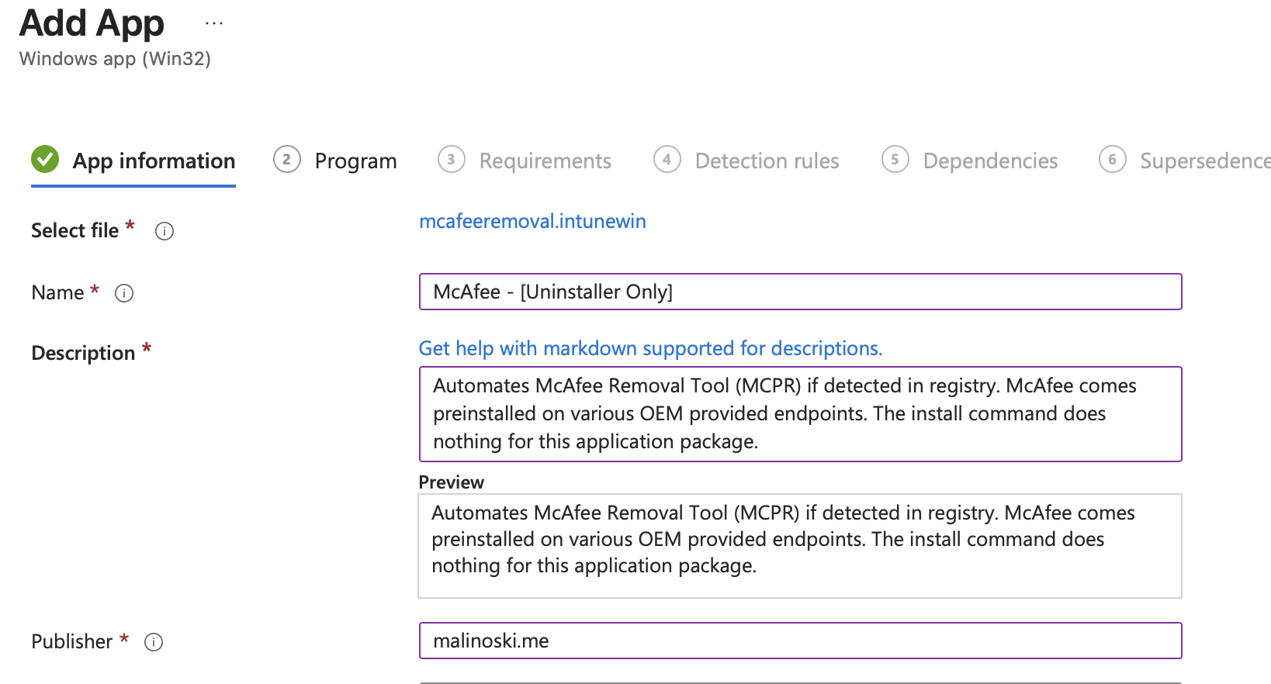
Task: Click the Publisher field showing malinoski.me
Action: 800,641
